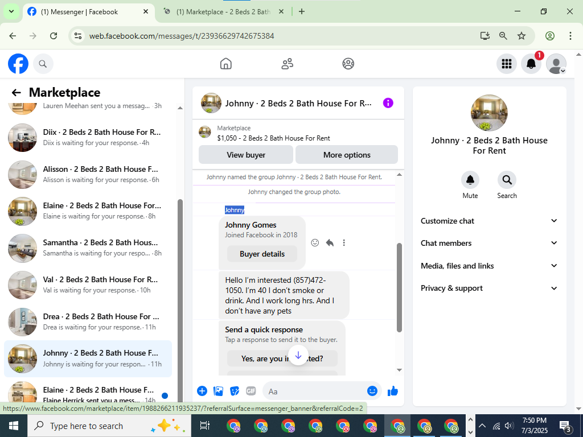This screenshot has height=437, width=583.
Task: Attach a photo using the image icon
Action: pyautogui.click(x=218, y=391)
